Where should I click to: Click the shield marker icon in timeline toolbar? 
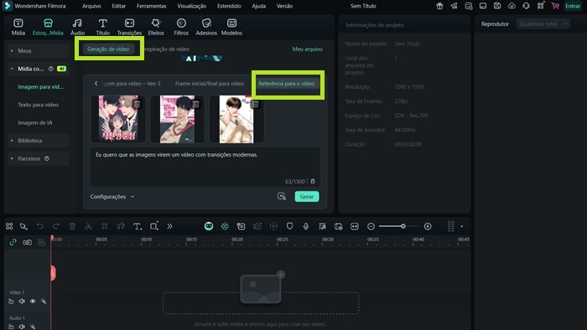[x=289, y=226]
